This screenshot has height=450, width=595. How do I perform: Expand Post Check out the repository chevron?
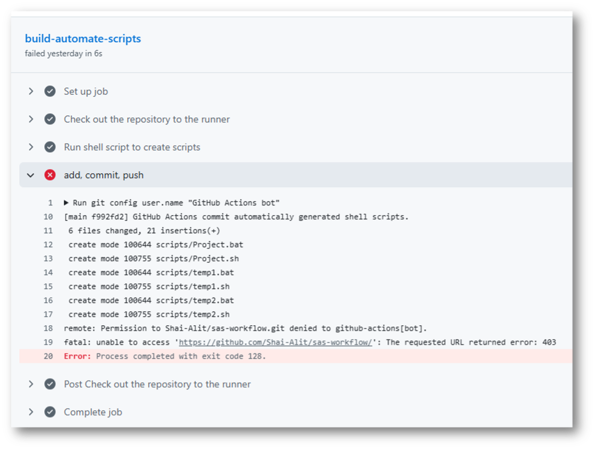31,384
